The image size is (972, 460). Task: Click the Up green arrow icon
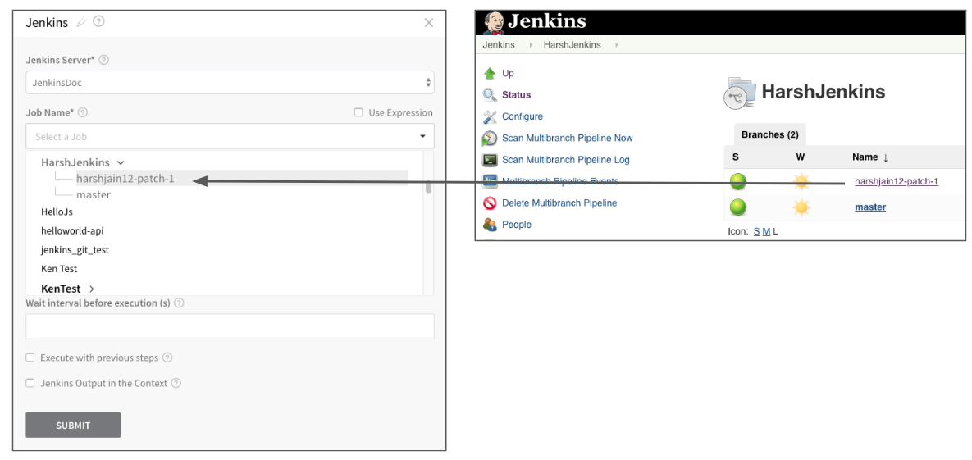click(490, 73)
